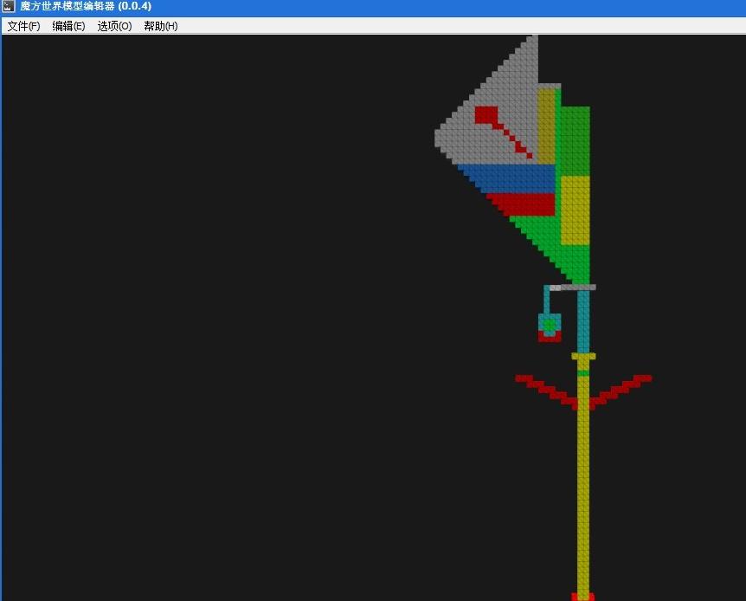Select the right red wing of the model

(621, 391)
